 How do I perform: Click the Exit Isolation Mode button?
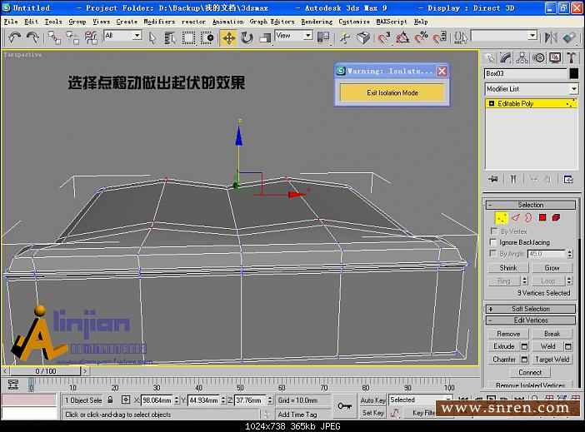coord(392,92)
